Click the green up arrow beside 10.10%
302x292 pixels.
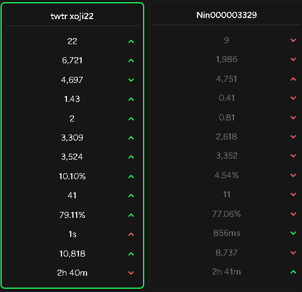pyautogui.click(x=131, y=177)
